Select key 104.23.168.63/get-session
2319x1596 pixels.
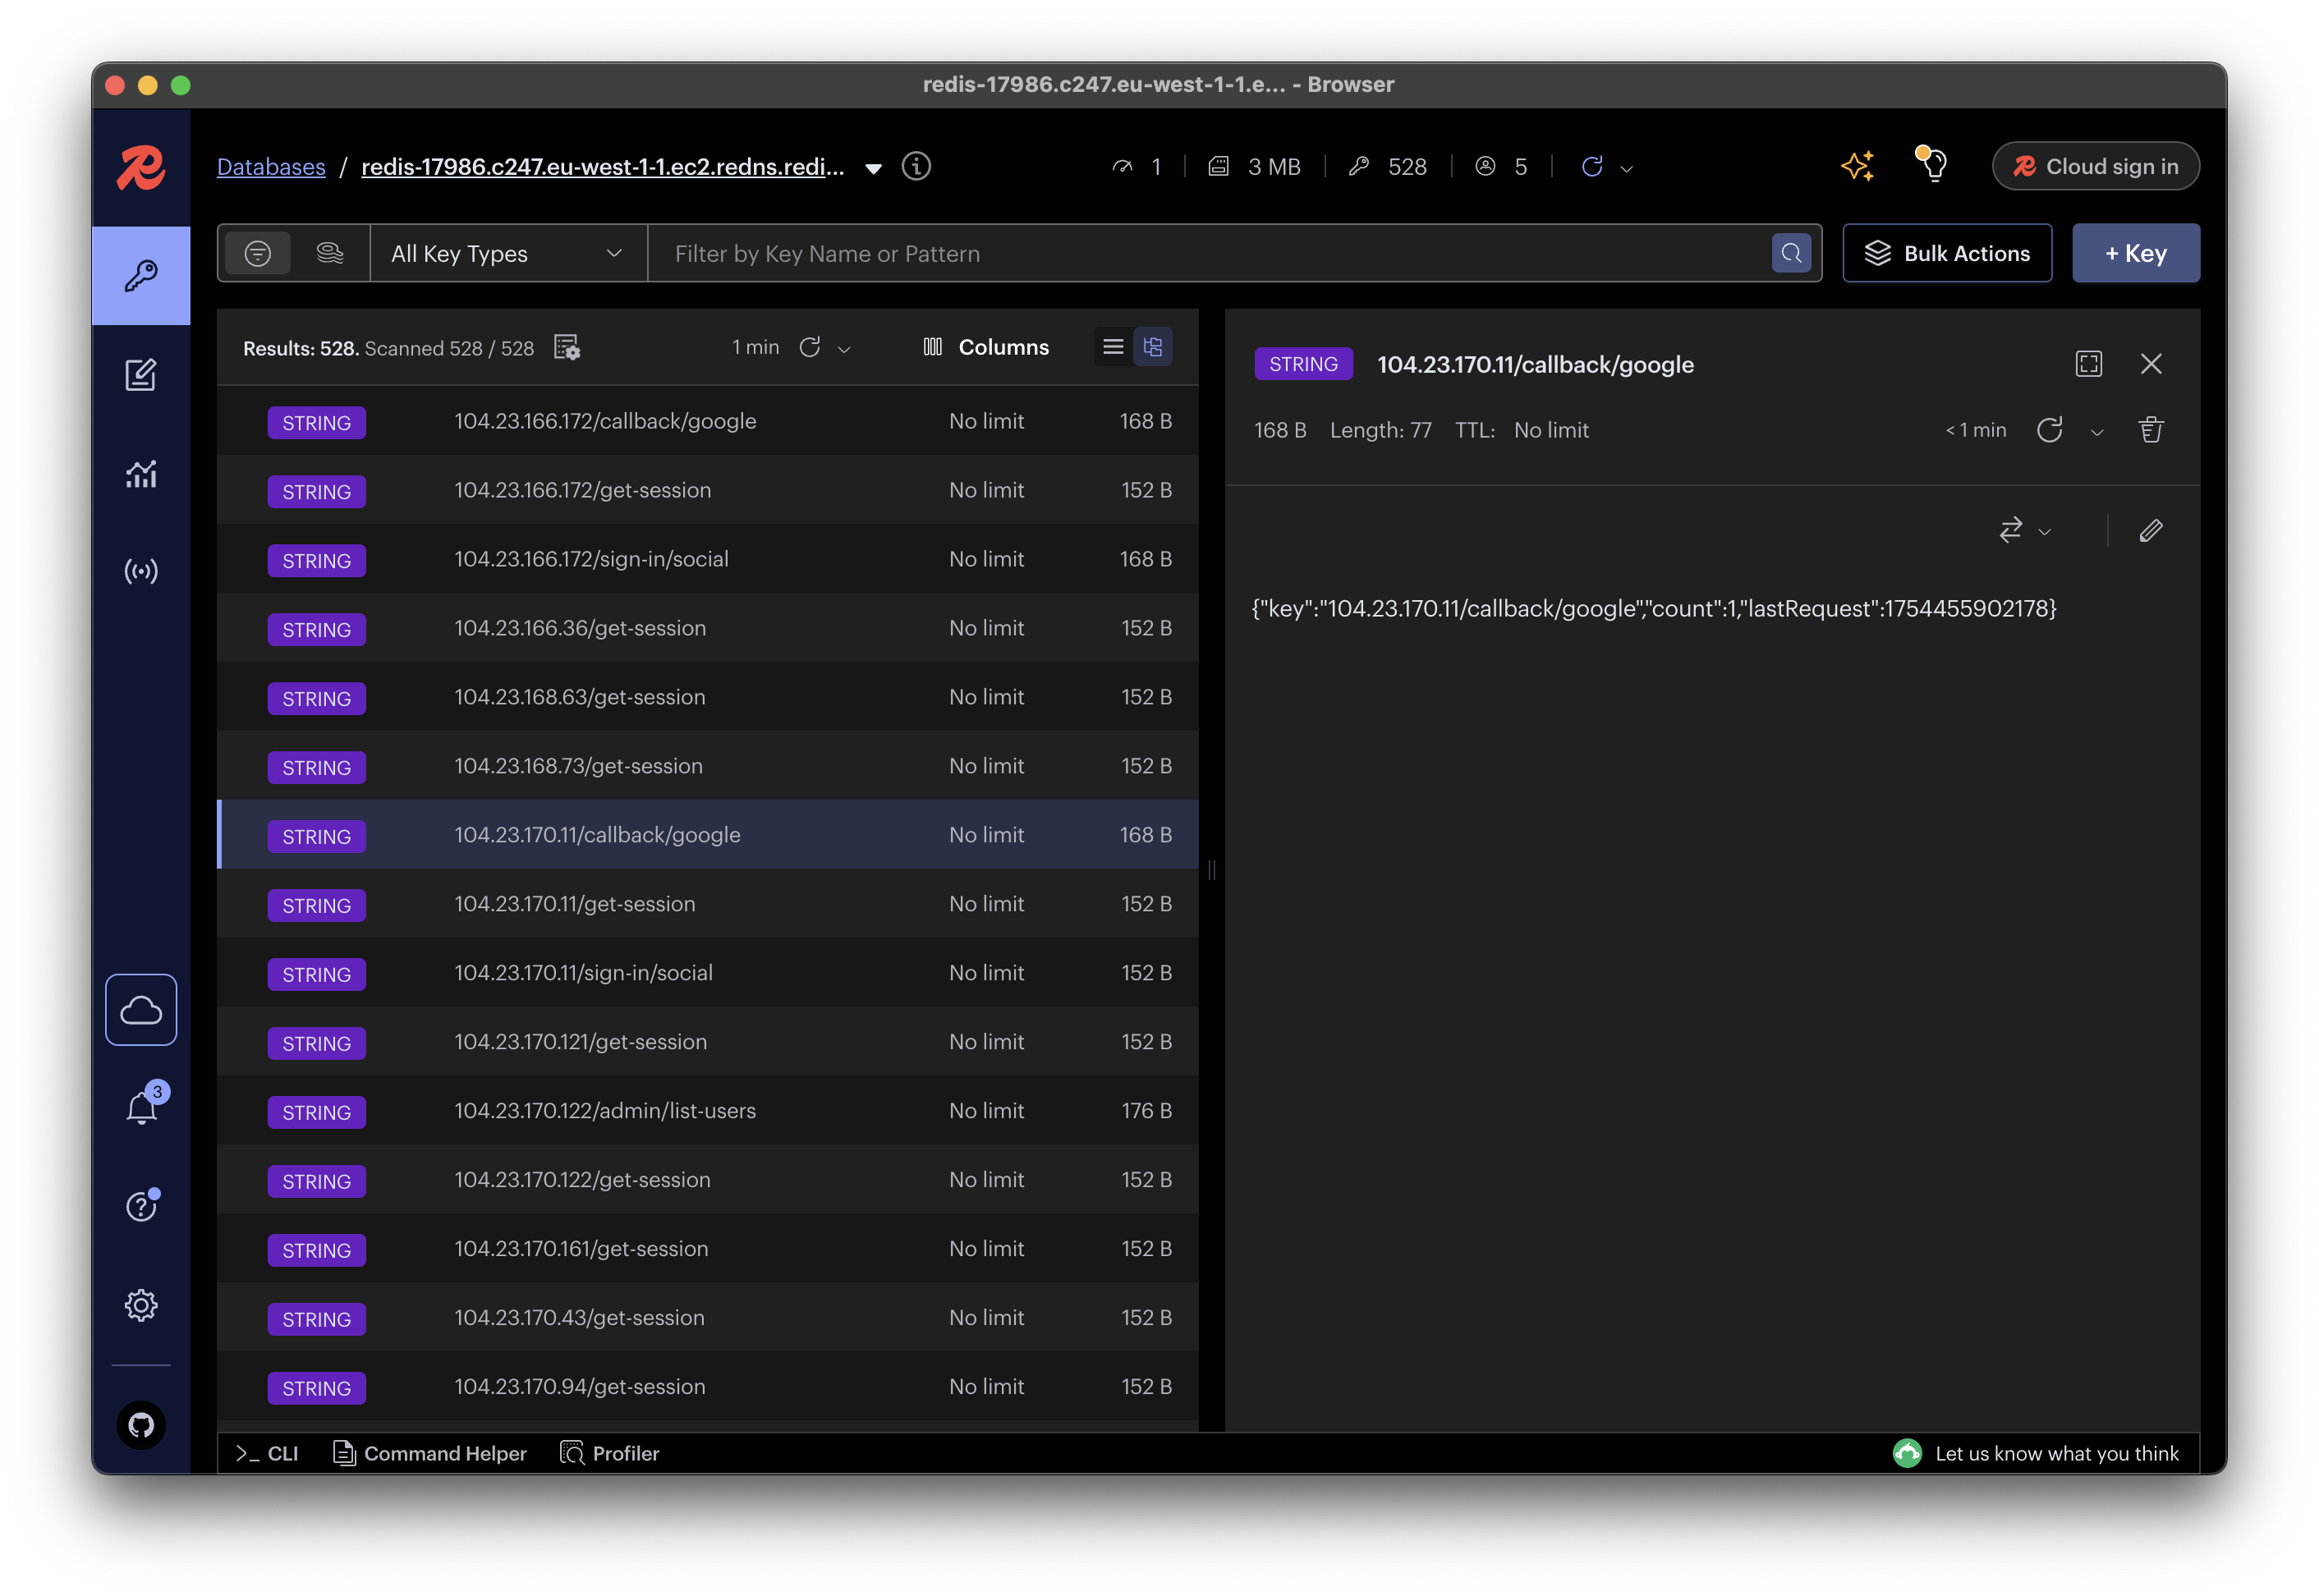[x=708, y=697]
